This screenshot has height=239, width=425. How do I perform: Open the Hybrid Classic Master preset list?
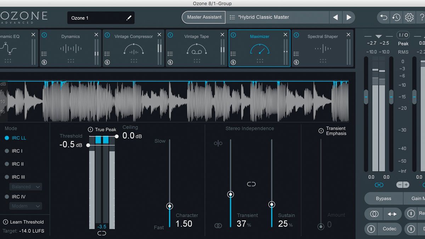click(x=233, y=17)
